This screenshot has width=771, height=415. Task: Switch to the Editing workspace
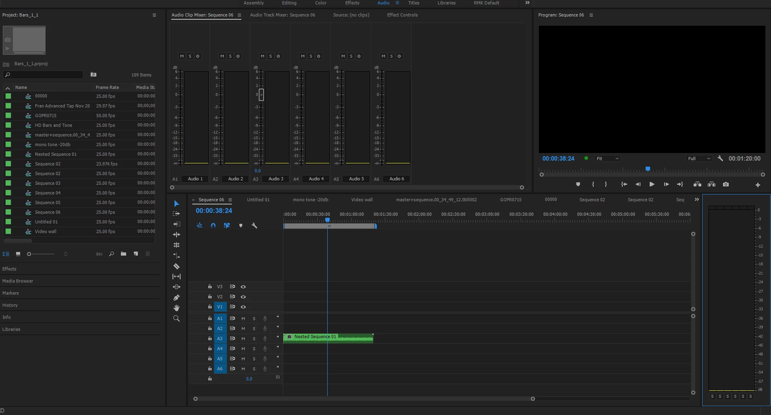[289, 3]
